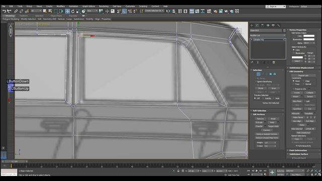
Task: Open the Graph Editors menu
Action: click(89, 7)
